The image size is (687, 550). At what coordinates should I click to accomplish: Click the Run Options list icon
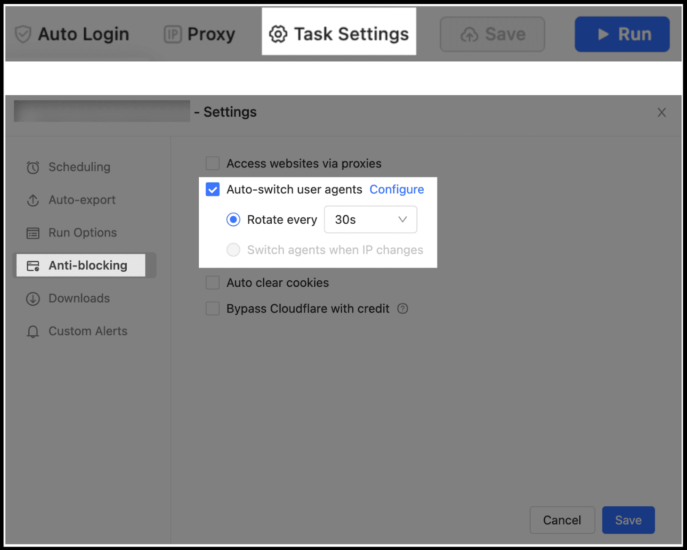[33, 233]
